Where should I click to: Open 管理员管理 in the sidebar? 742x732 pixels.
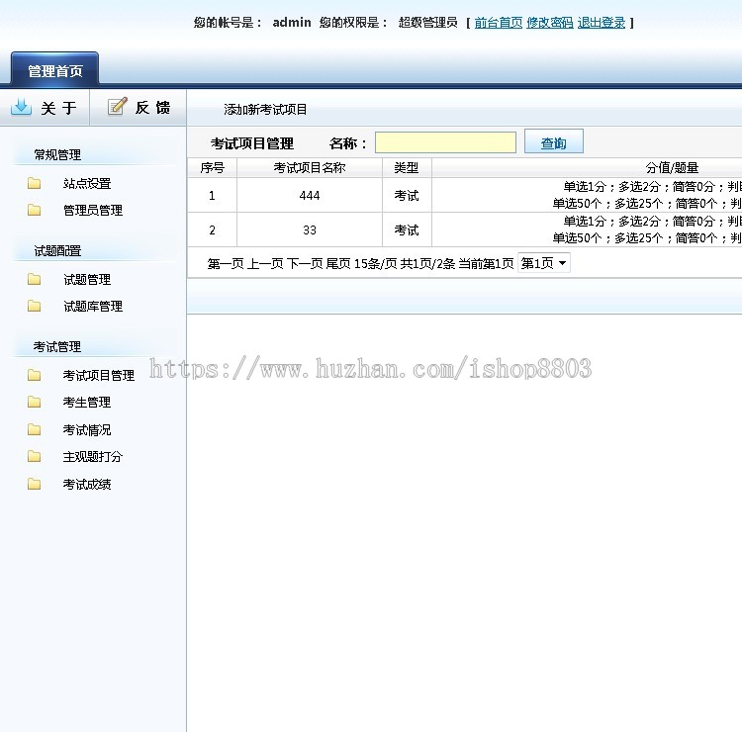click(x=93, y=210)
